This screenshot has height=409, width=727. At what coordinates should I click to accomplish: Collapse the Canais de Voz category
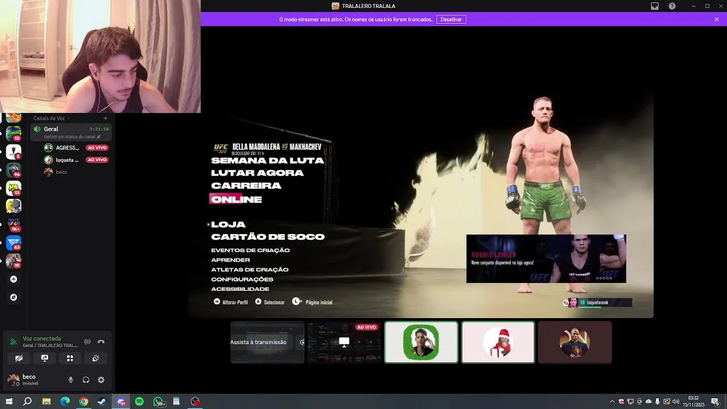(x=51, y=118)
